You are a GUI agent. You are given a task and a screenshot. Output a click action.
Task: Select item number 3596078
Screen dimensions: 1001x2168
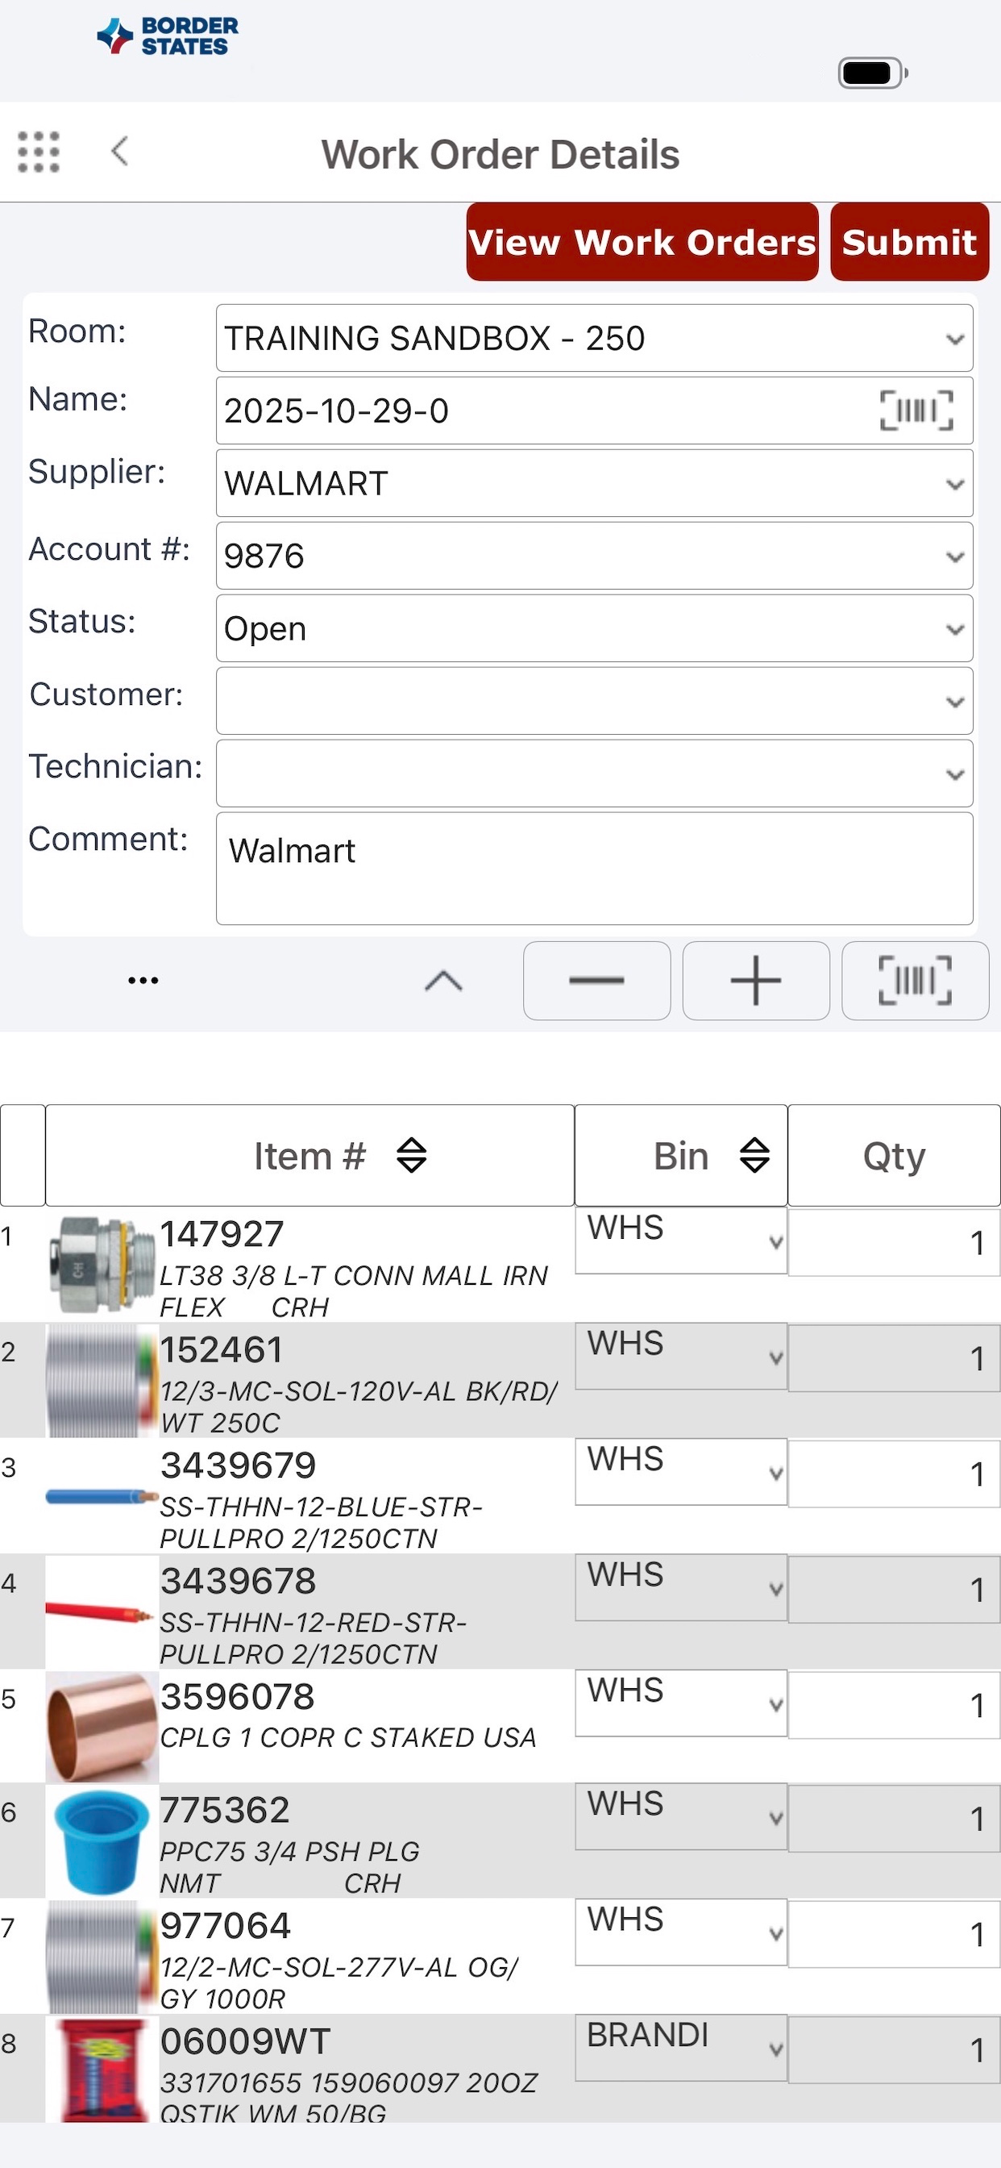pos(237,1696)
